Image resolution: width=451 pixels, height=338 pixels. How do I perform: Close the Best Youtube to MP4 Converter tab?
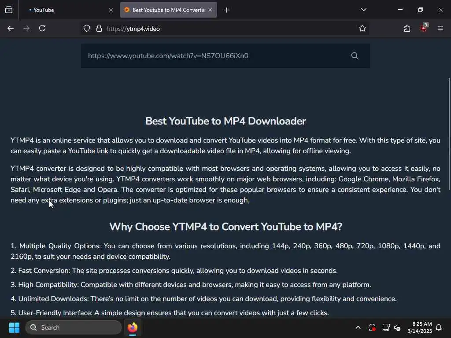(x=210, y=10)
